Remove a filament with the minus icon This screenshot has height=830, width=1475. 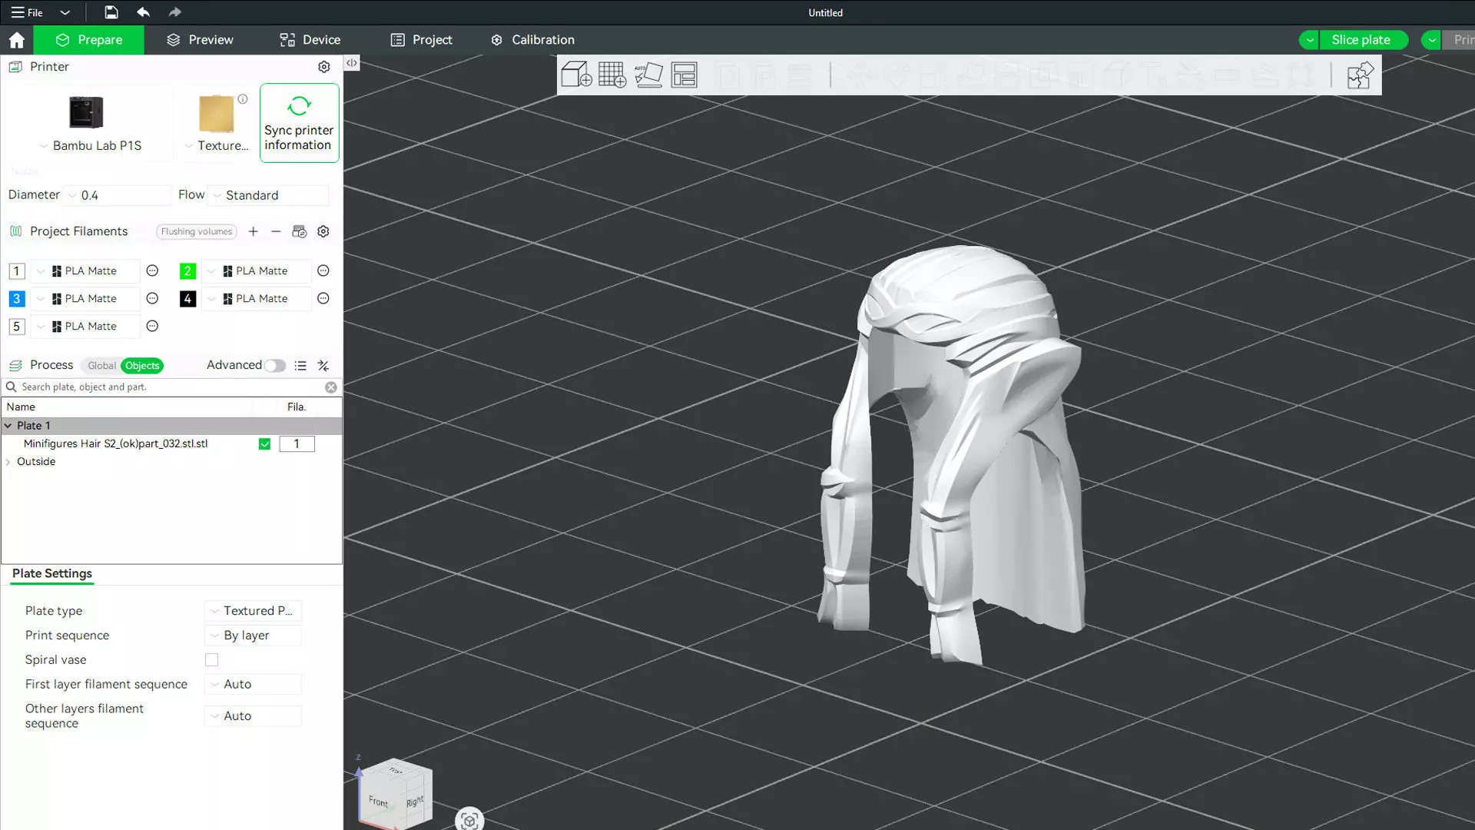(x=276, y=231)
